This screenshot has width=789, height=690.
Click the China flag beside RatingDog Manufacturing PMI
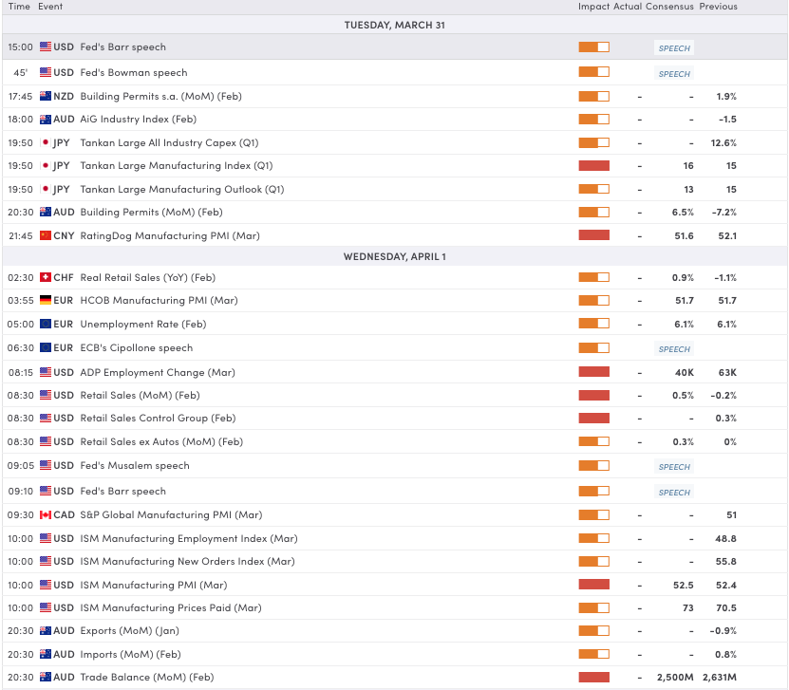[x=46, y=235]
